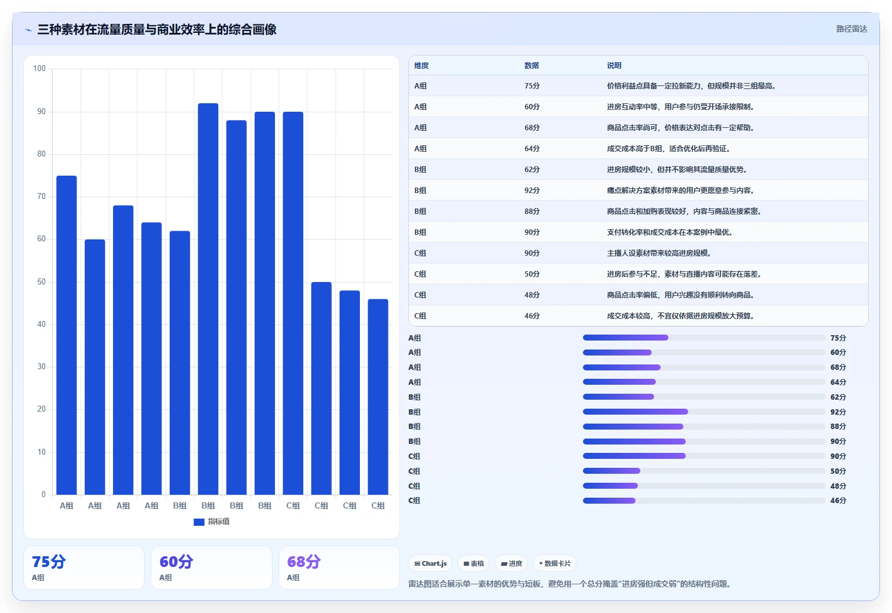Click the 维度 column header in the table

421,66
